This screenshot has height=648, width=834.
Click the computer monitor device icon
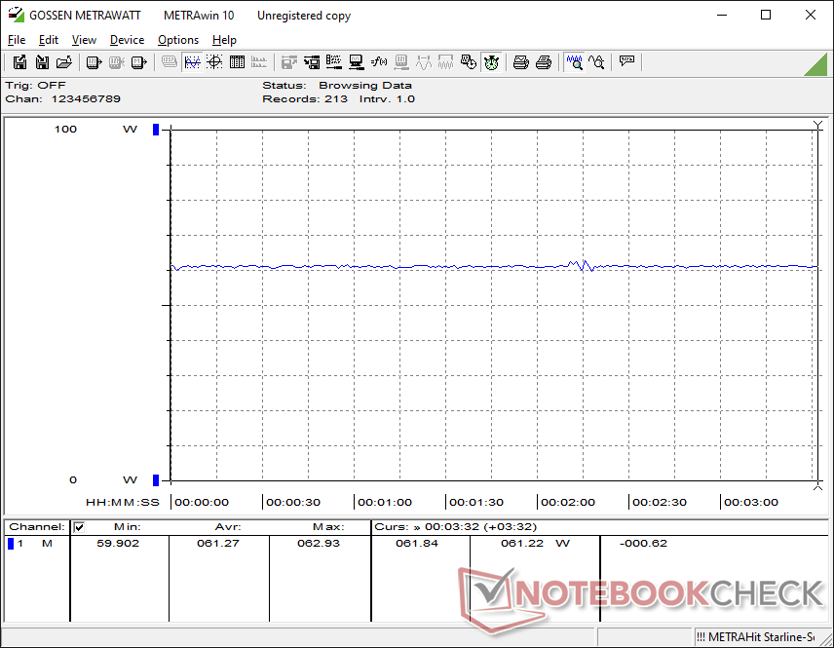pos(357,62)
